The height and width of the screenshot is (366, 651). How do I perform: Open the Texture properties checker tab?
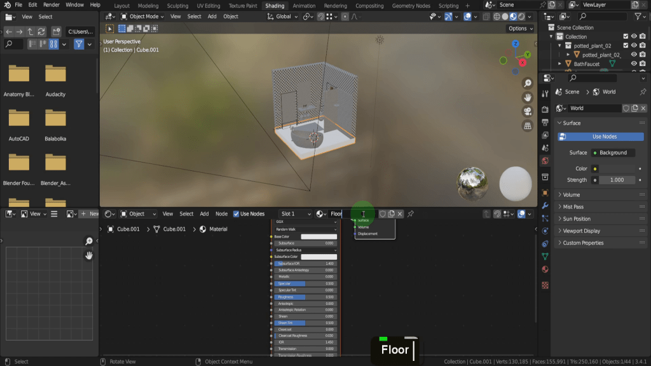pyautogui.click(x=545, y=285)
